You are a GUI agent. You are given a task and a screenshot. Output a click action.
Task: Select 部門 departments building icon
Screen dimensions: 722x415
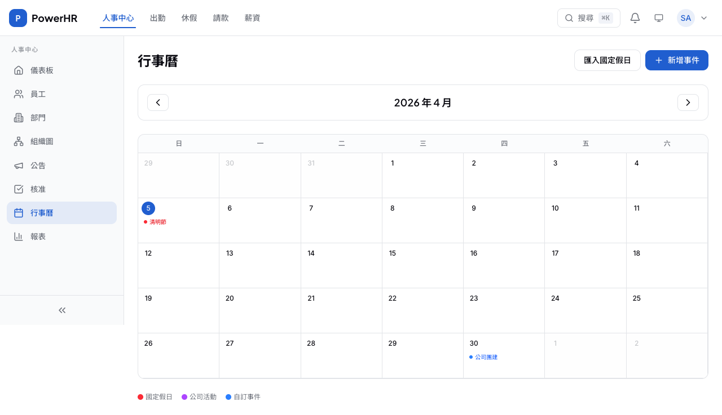(x=19, y=118)
